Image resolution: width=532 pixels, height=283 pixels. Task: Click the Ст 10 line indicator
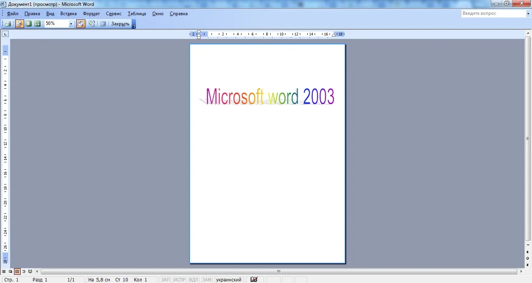pos(122,279)
